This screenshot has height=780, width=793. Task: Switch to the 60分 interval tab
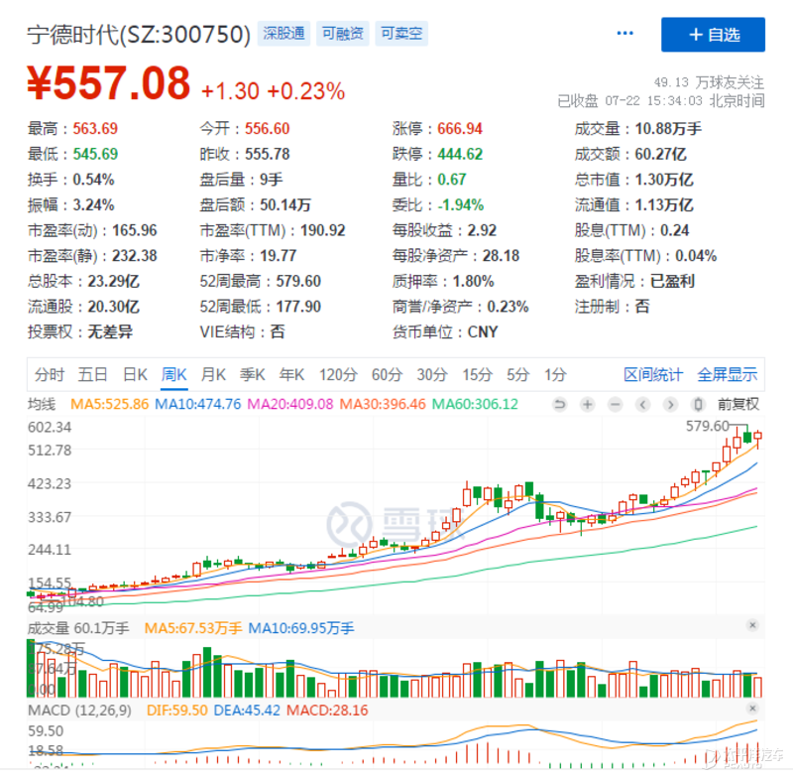(x=387, y=375)
